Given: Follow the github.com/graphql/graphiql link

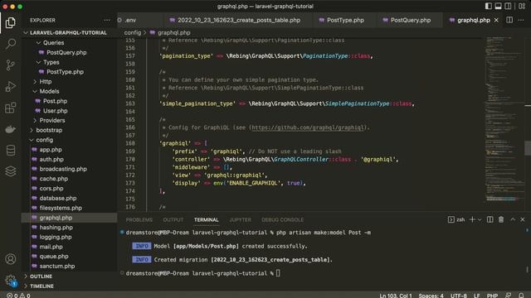Looking at the screenshot, I should click(x=308, y=127).
